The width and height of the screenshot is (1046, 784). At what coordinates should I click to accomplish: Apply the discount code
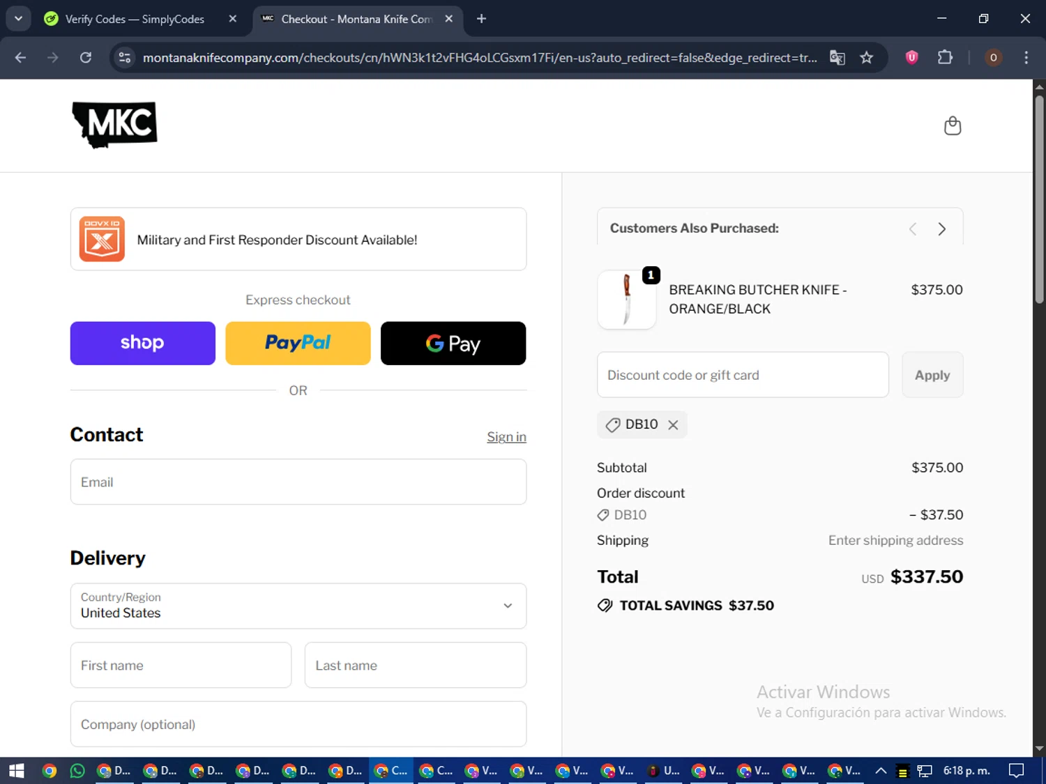point(932,375)
